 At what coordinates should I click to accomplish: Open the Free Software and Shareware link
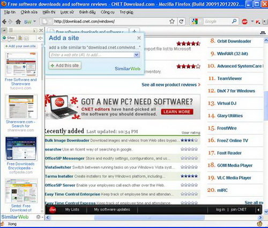coord(21,82)
